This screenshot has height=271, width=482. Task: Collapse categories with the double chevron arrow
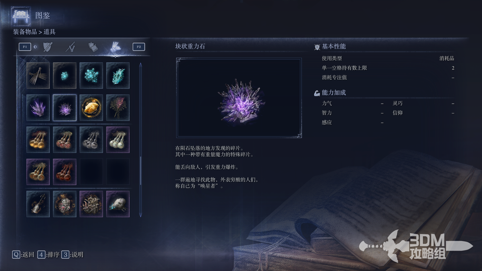(x=35, y=47)
